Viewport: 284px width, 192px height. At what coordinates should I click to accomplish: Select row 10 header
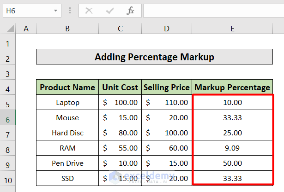tap(7, 178)
